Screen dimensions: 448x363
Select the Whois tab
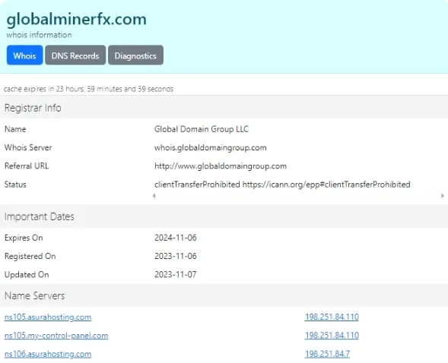pos(25,55)
